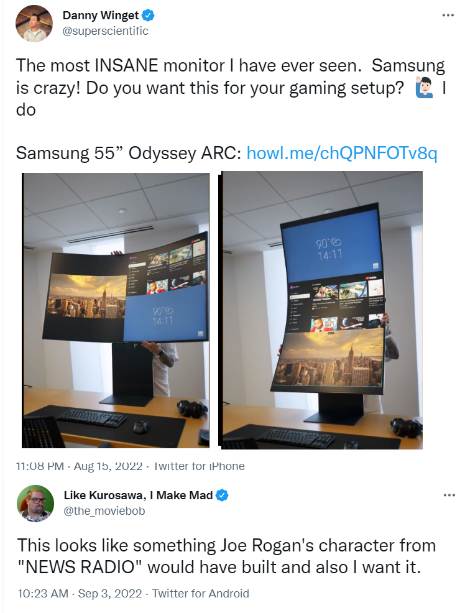Click the Like Kurosawa, I Make Mad name

pos(139,495)
